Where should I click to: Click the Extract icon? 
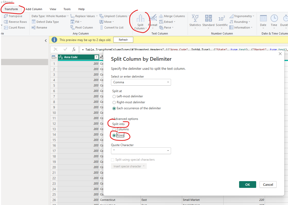coord(161,22)
